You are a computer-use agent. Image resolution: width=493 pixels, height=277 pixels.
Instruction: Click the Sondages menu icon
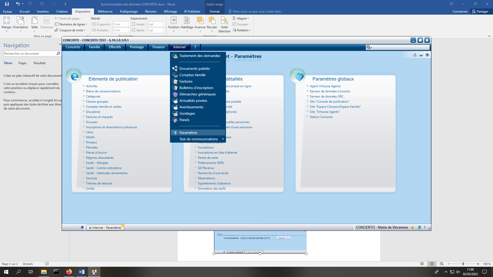tap(175, 113)
